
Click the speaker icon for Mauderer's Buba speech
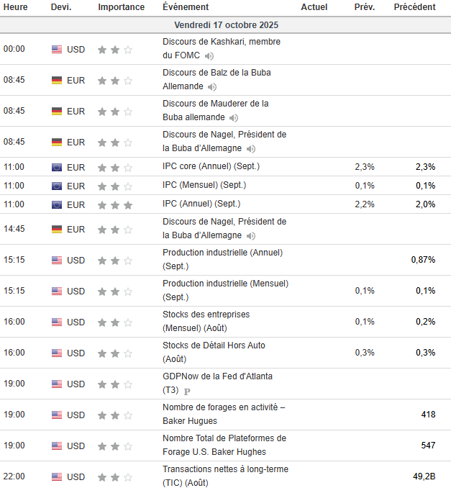pyautogui.click(x=233, y=117)
